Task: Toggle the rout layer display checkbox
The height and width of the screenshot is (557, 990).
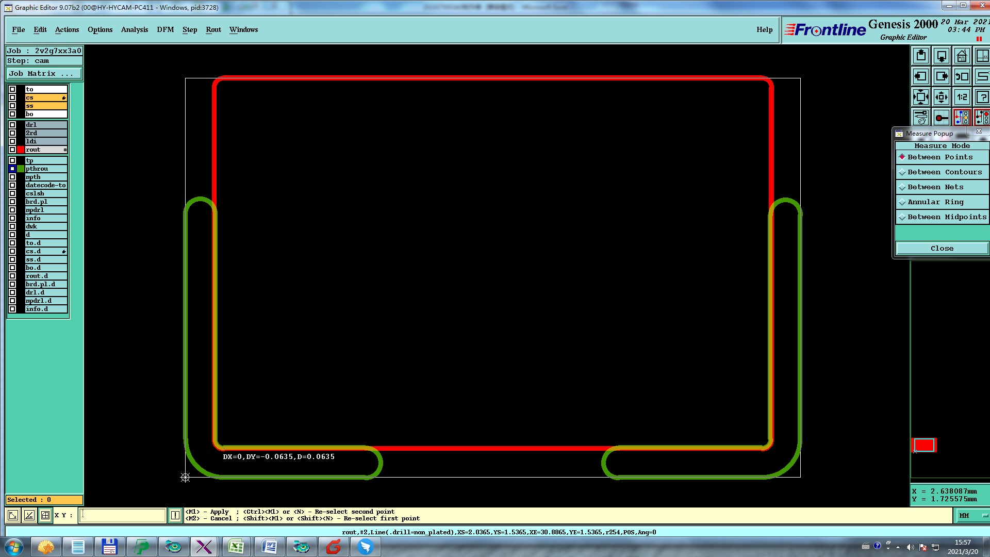Action: pos(12,150)
